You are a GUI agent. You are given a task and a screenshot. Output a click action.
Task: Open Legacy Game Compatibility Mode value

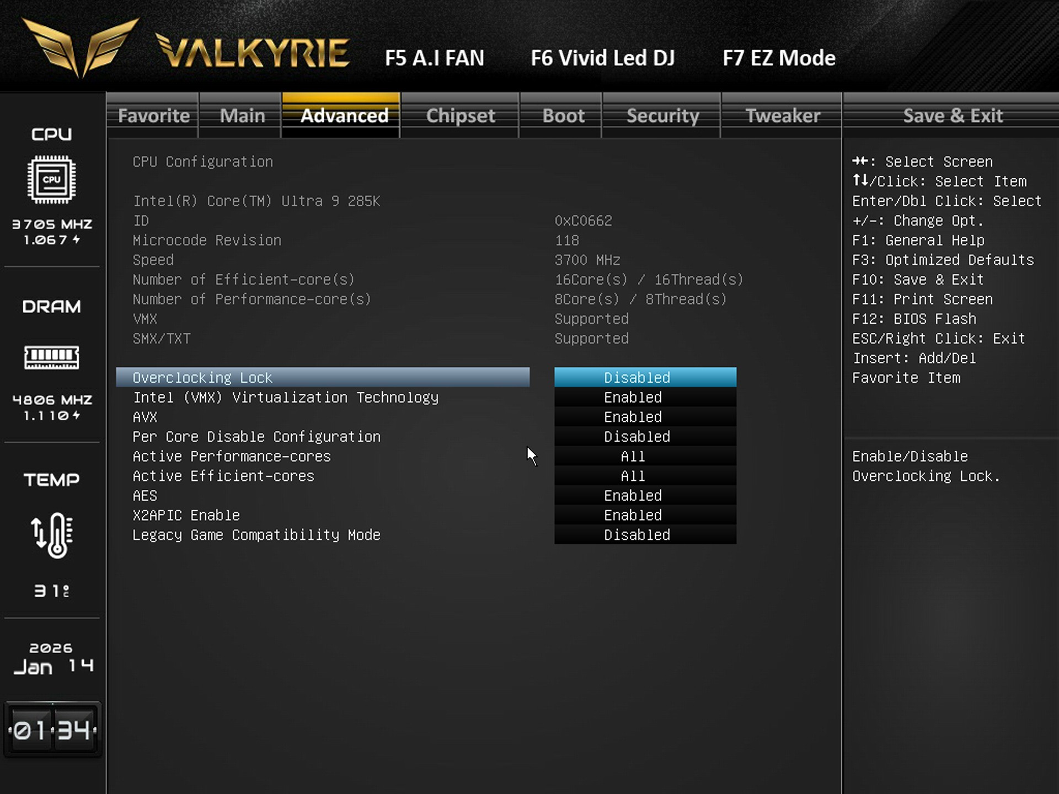(x=645, y=535)
